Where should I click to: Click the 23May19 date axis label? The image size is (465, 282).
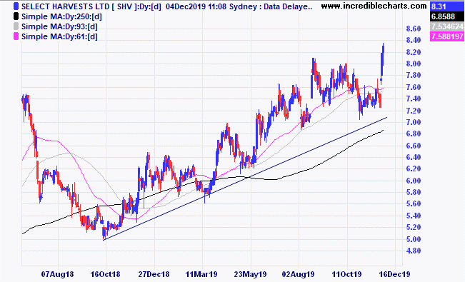click(x=250, y=274)
